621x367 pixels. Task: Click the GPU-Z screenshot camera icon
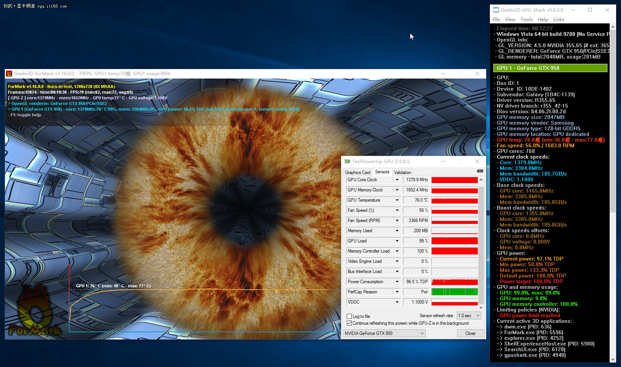pyautogui.click(x=480, y=171)
